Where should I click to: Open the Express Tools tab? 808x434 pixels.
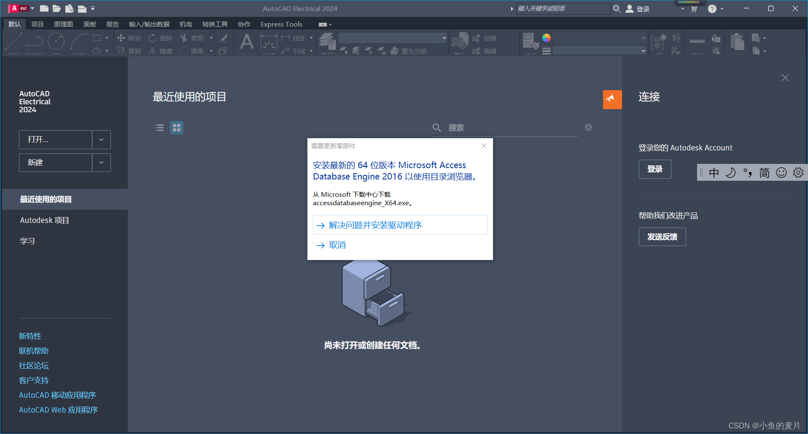point(281,24)
